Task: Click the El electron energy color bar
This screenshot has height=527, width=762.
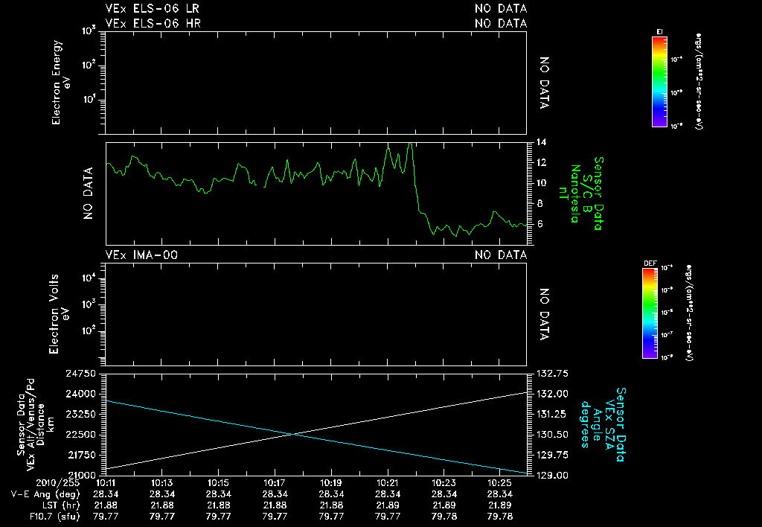Action: pos(659,82)
